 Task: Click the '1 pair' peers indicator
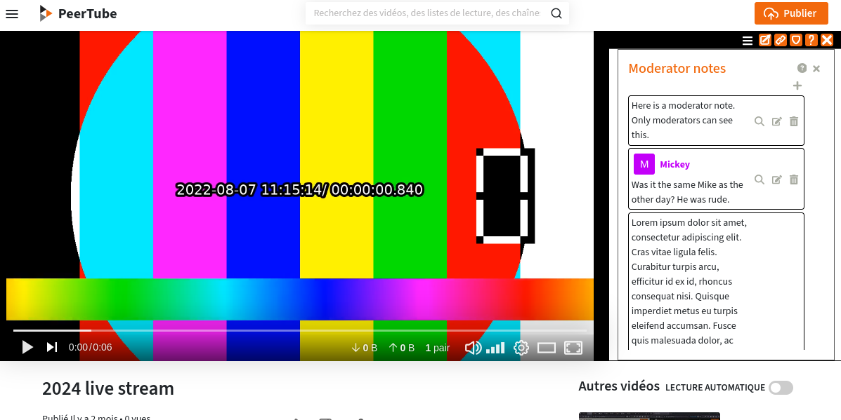(437, 348)
